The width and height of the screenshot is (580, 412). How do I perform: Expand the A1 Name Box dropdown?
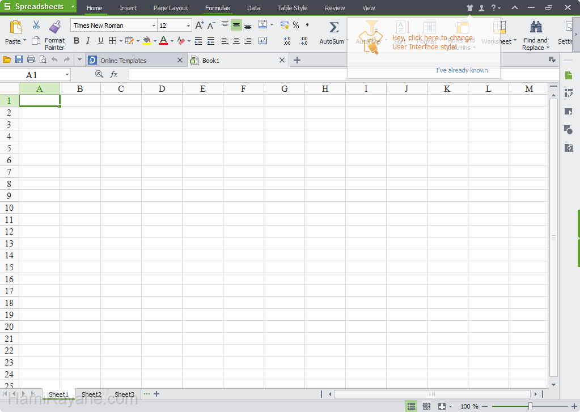(x=67, y=75)
